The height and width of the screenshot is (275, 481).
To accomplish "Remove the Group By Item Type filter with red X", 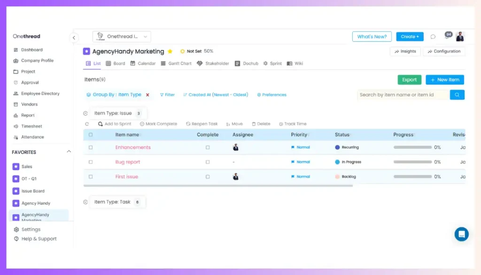I will click(x=147, y=95).
